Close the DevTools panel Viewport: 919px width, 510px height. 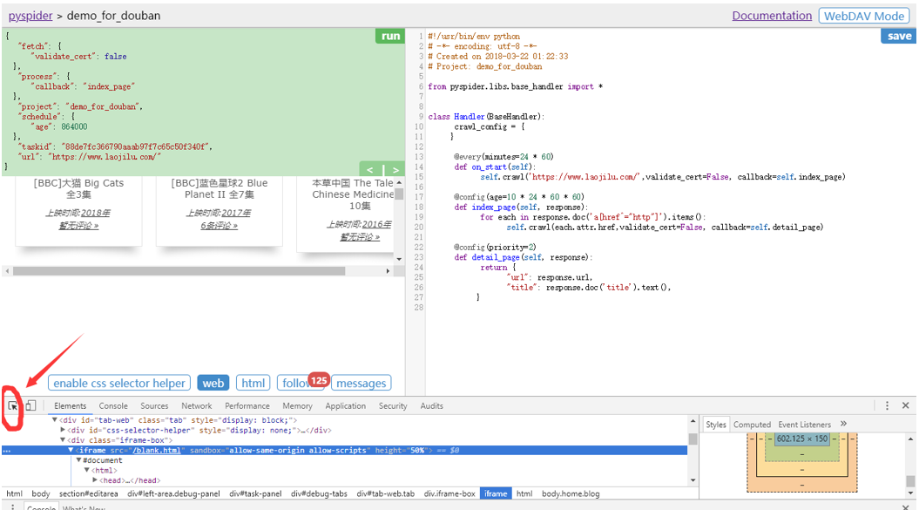point(905,405)
